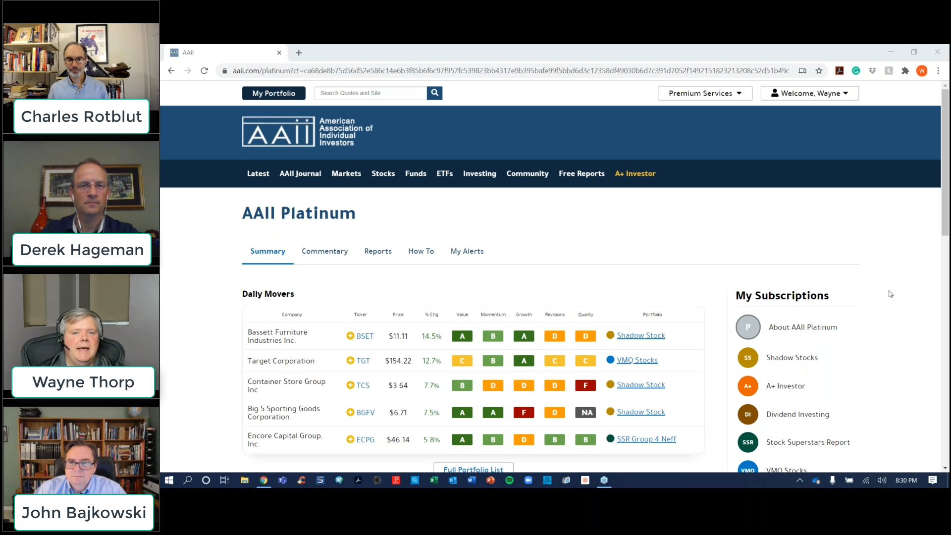Open the Markets navigation menu

click(x=346, y=173)
